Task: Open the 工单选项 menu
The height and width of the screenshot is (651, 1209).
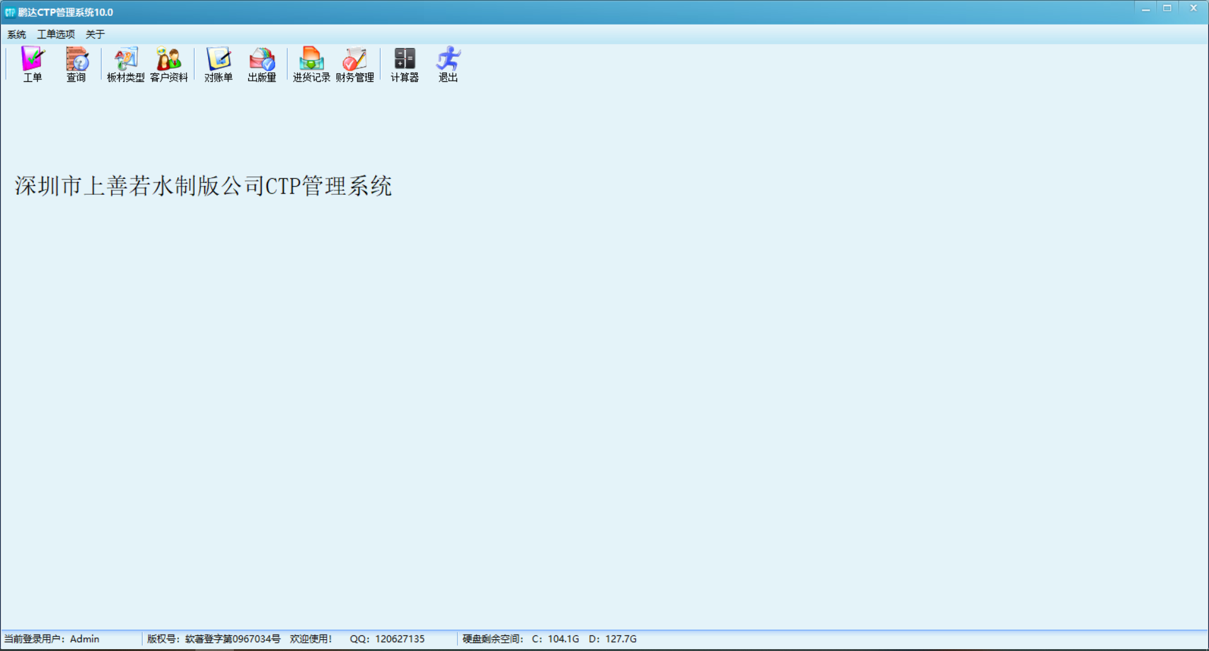Action: 55,34
